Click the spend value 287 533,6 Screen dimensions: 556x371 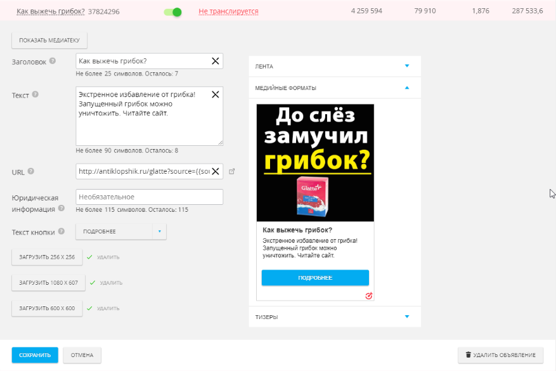527,11
